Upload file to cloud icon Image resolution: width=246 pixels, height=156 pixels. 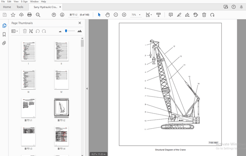point(21,15)
